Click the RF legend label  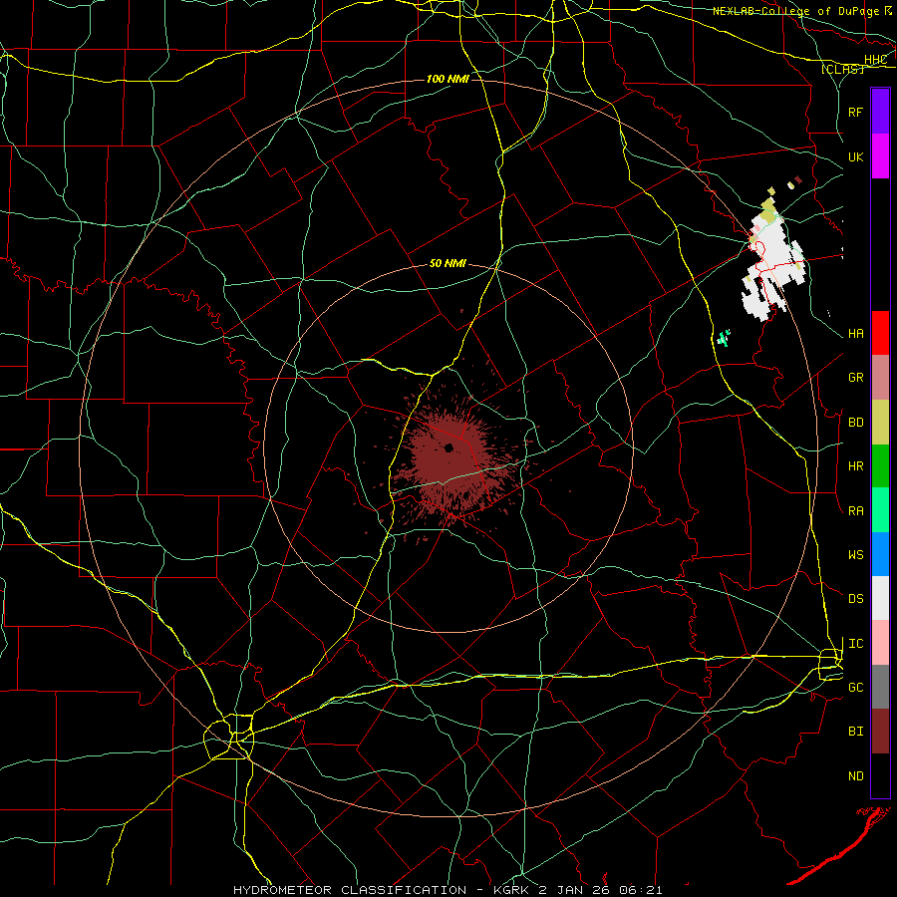(856, 112)
